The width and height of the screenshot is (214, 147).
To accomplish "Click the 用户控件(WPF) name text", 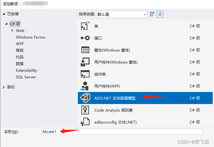I will [x=107, y=86].
